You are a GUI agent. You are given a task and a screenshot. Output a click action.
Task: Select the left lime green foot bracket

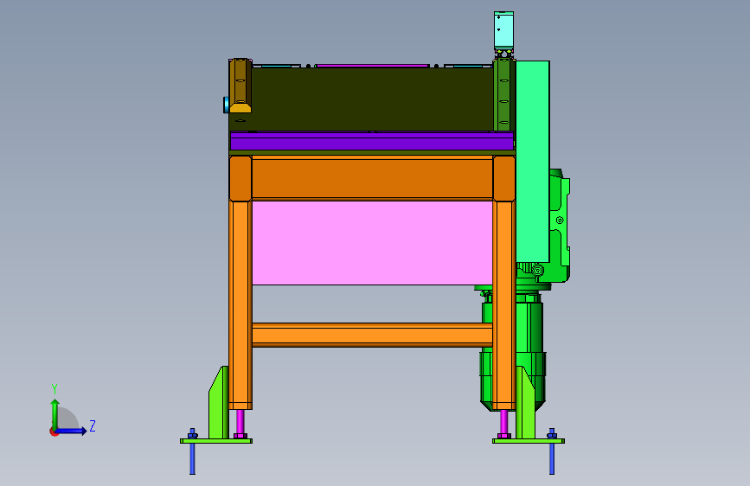(219, 402)
